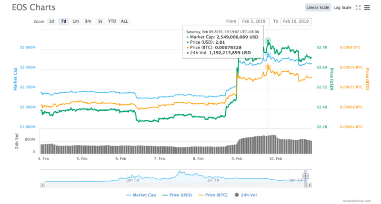This screenshot has height=204, width=381.
Task: Click the '9. Feb' date axis label
Action: pyautogui.click(x=237, y=159)
